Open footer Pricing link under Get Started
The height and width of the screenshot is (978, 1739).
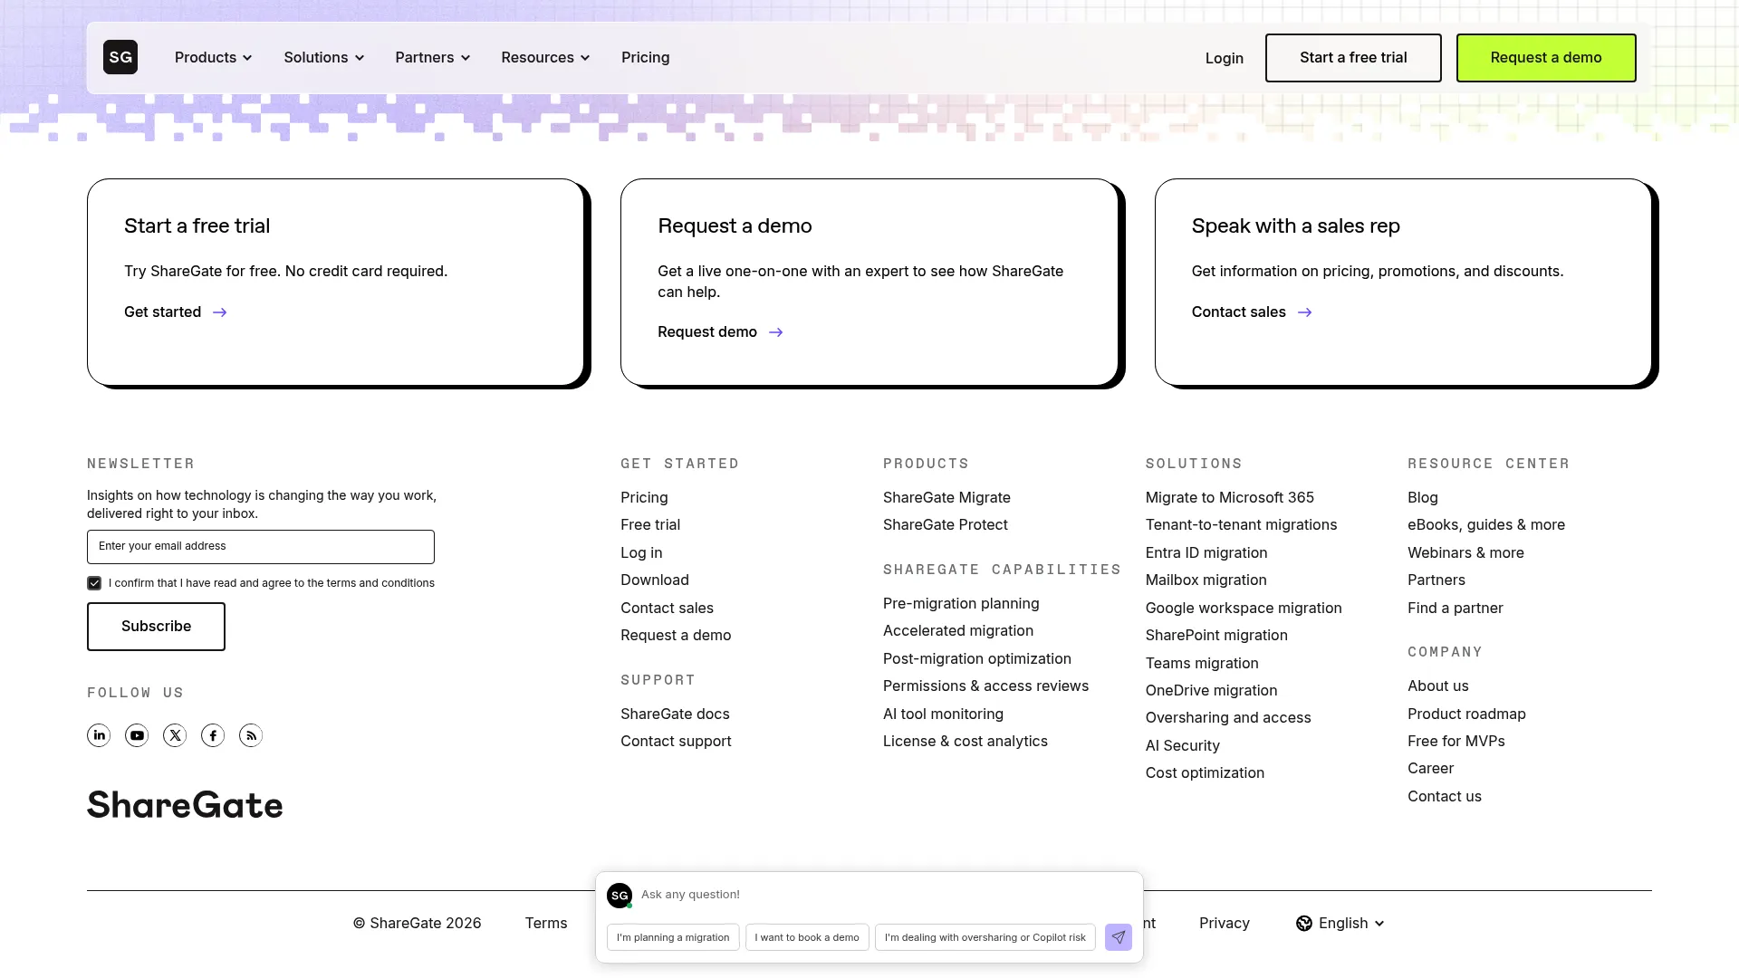644,498
